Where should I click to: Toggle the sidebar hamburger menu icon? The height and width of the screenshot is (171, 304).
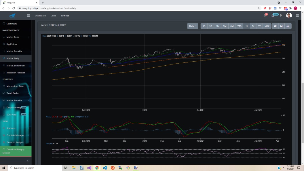tap(29, 16)
